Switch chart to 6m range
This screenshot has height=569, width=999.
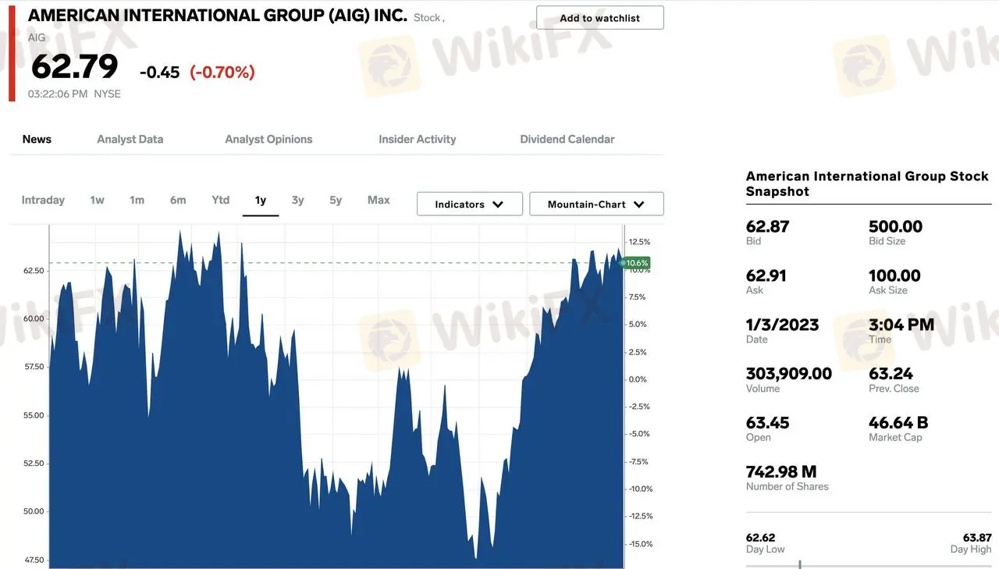[x=178, y=200]
